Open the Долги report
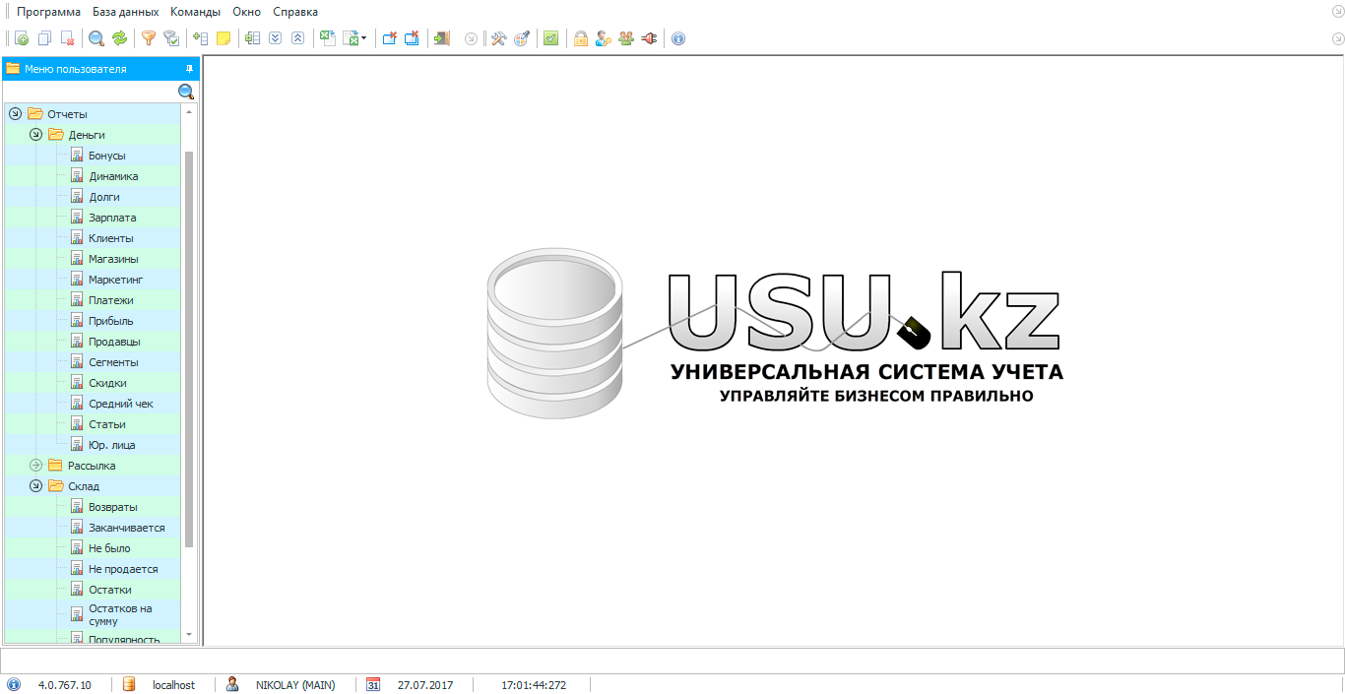 pos(103,197)
